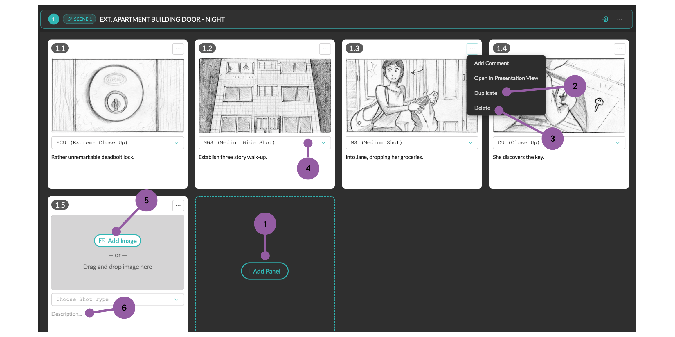
Task: Choose Delete from the panel menu
Action: [482, 108]
